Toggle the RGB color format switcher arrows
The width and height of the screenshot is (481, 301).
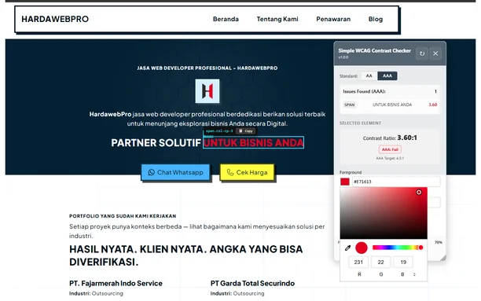pyautogui.click(x=414, y=274)
